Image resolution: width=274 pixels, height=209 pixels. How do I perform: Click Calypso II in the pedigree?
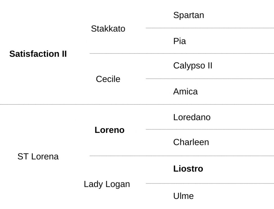193,66
